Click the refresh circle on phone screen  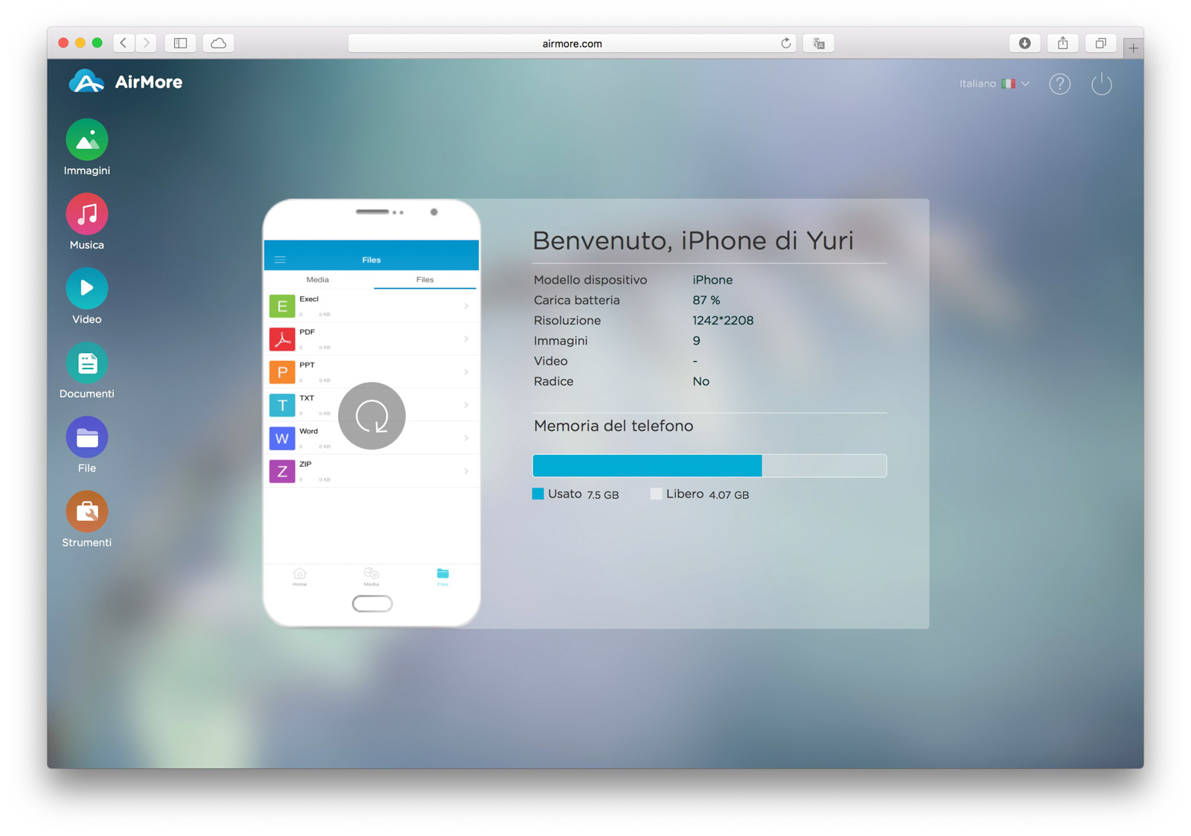pos(371,416)
